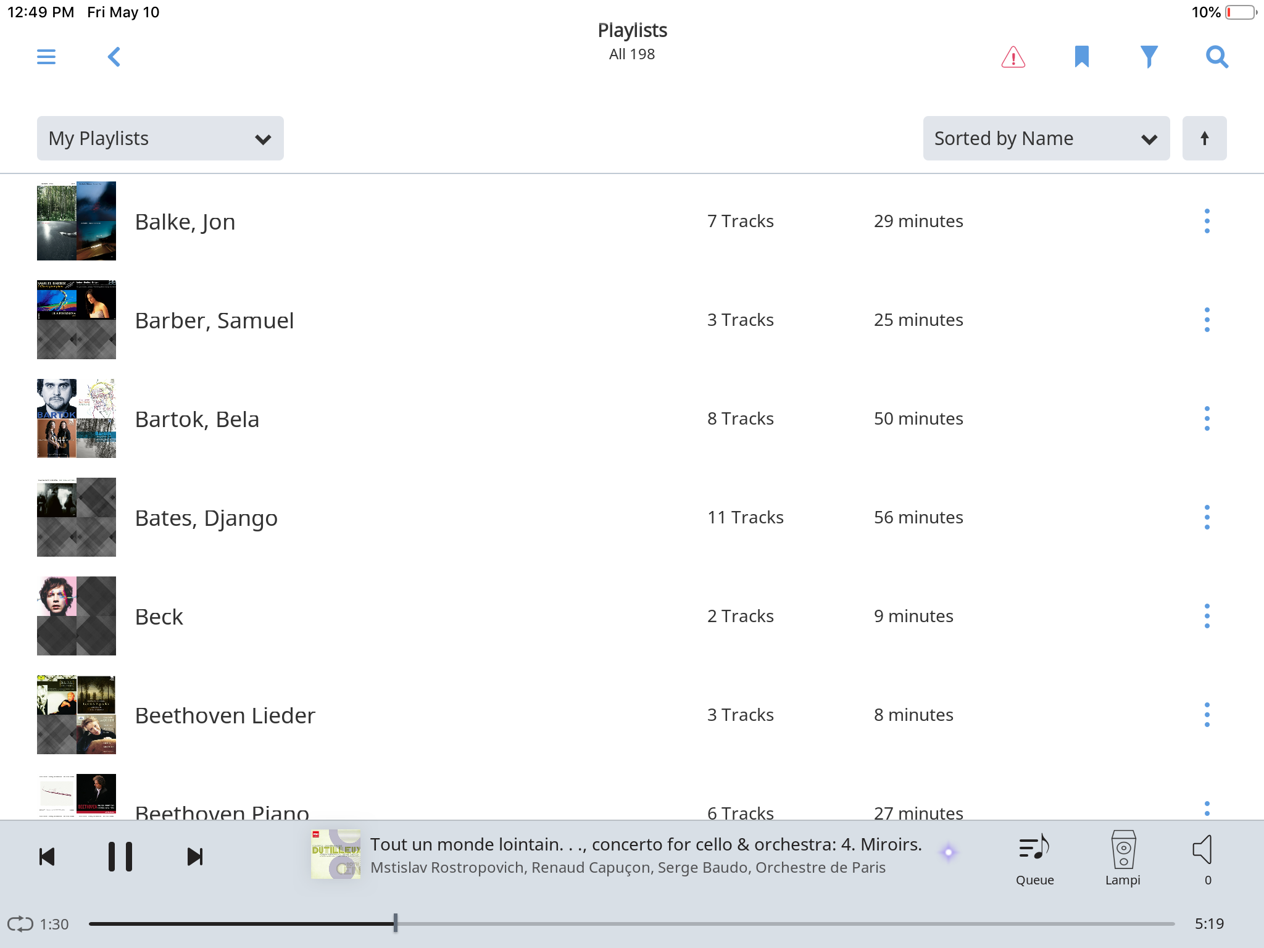Open the red warning alert icon
The width and height of the screenshot is (1264, 948).
pos(1013,57)
